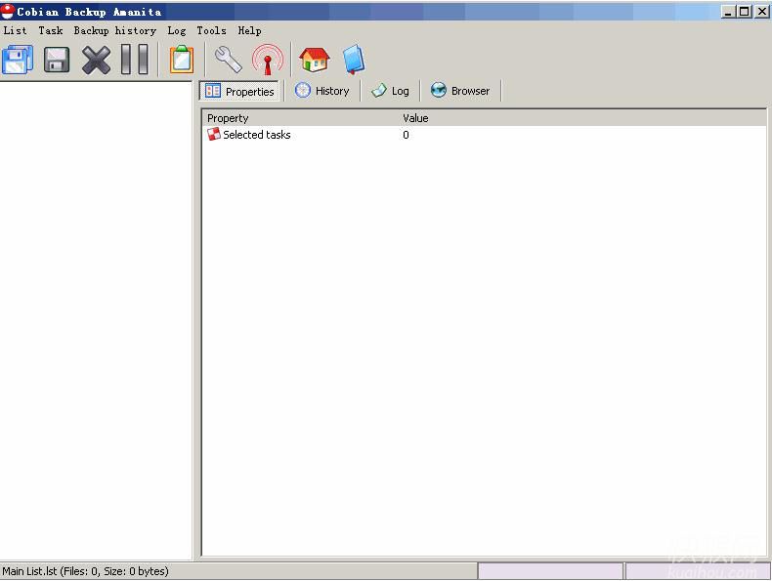Maximize the Cobian Backup window

pyautogui.click(x=745, y=12)
